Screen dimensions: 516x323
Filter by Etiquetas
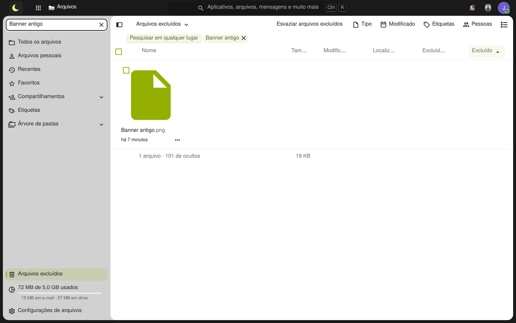pos(439,24)
